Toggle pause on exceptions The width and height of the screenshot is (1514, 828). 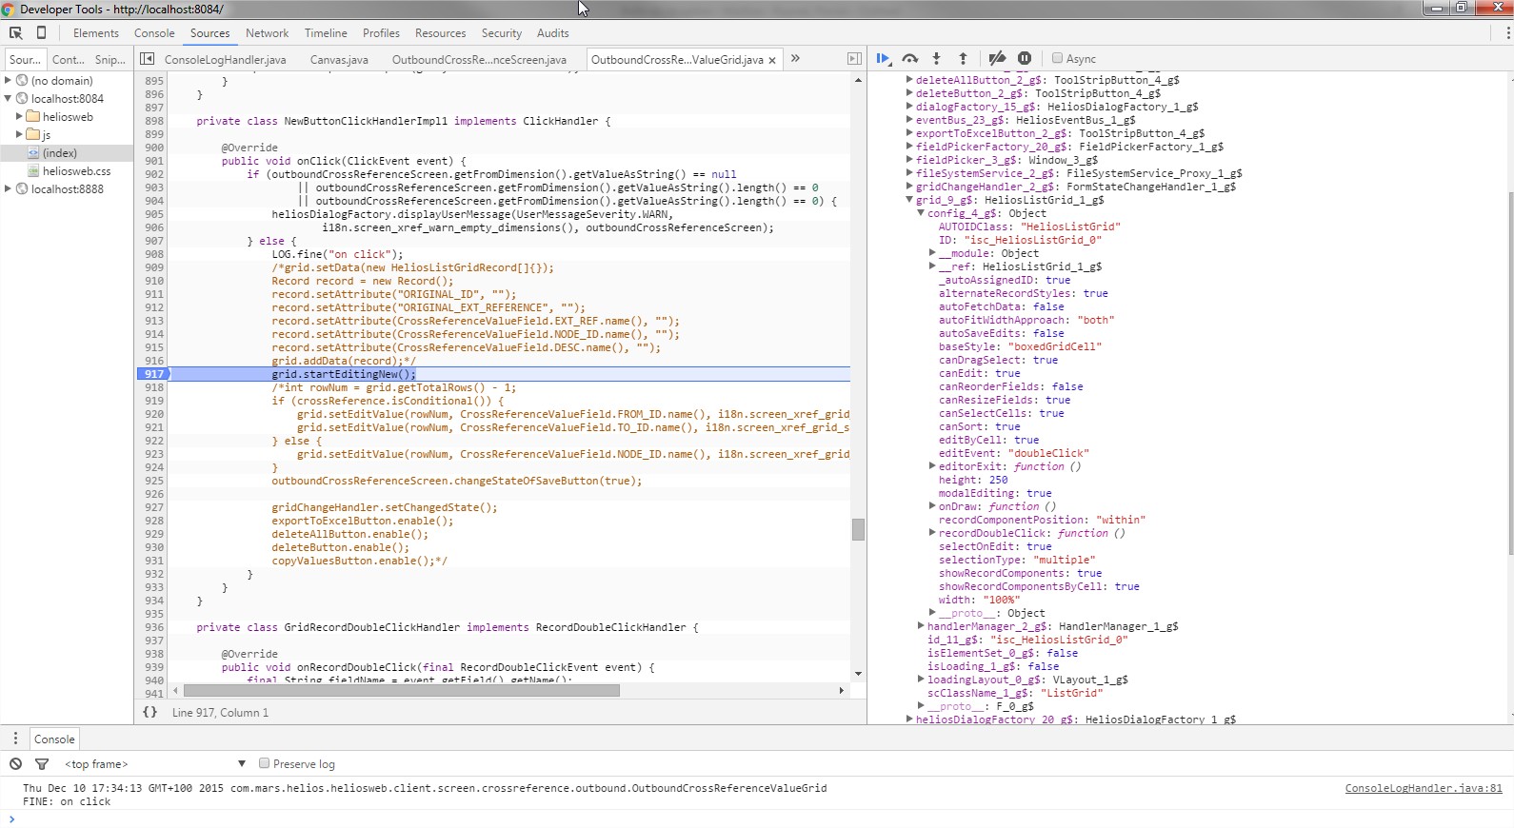1025,59
